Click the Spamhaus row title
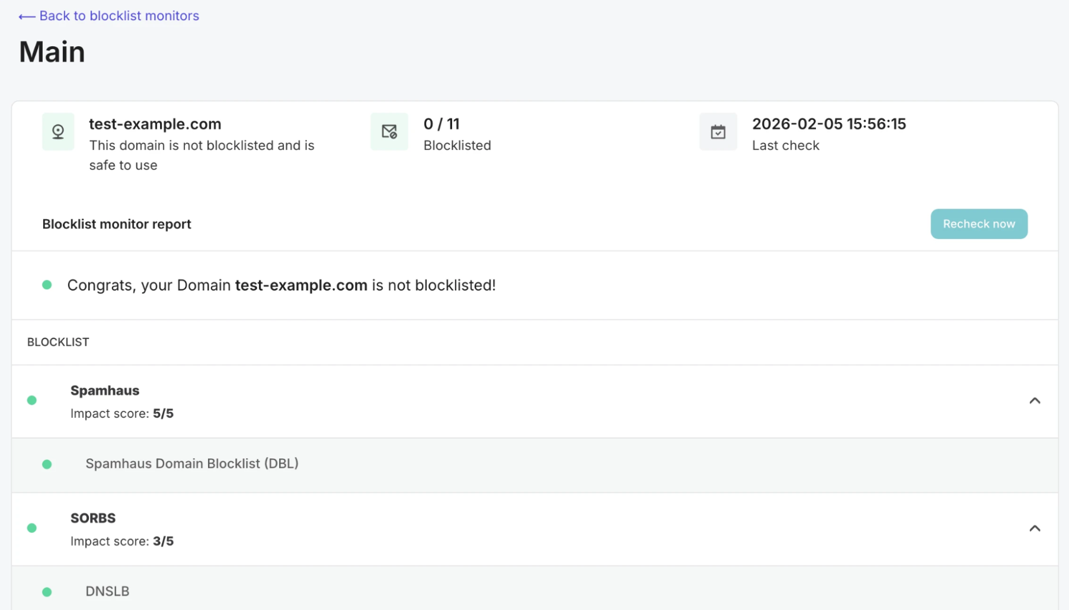 [105, 391]
